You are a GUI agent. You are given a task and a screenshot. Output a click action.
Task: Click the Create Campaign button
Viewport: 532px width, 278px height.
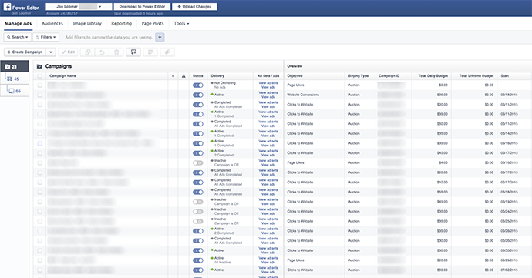[25, 52]
